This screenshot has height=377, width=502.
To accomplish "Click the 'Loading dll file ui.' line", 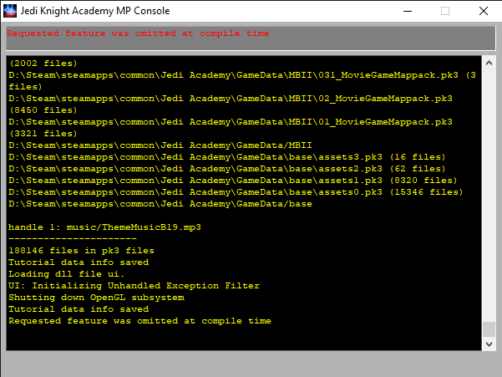I will pos(66,273).
